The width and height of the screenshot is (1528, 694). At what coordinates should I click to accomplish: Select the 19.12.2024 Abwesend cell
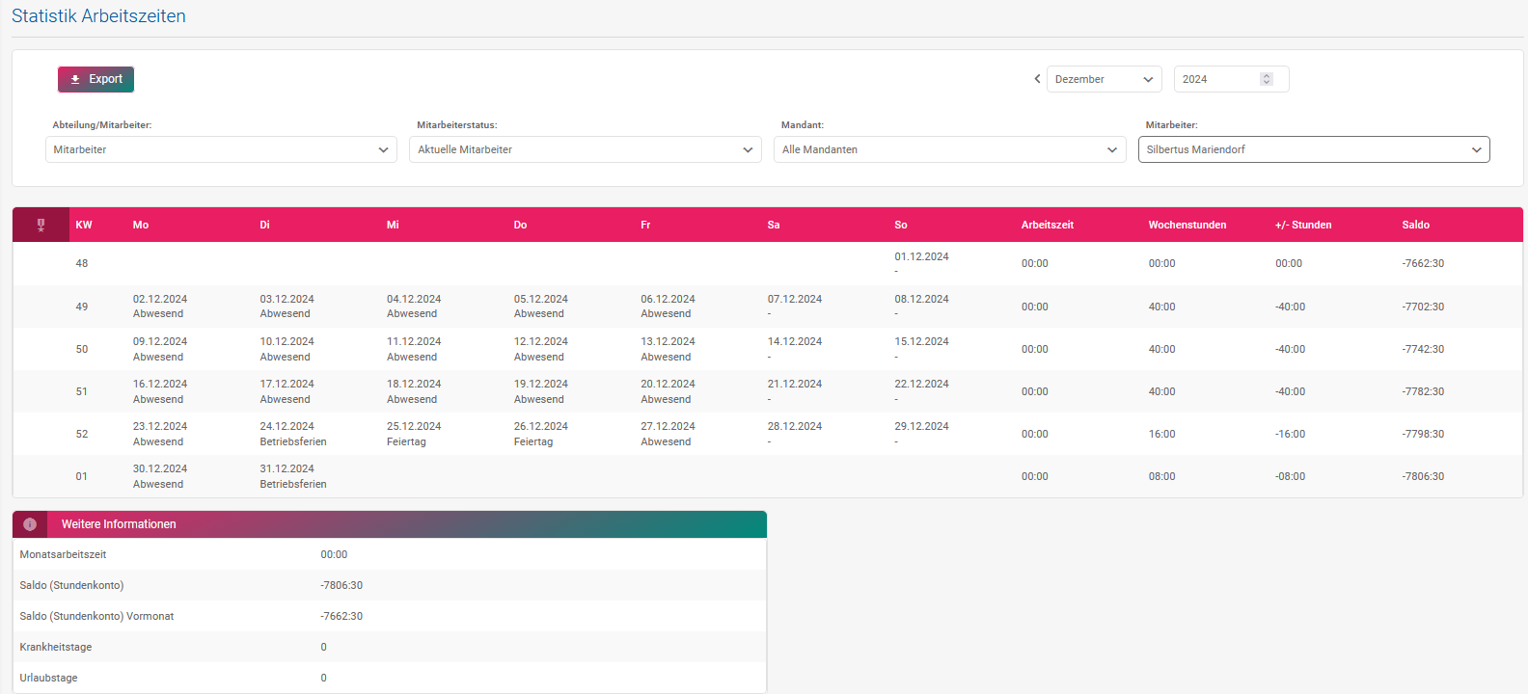pos(540,391)
